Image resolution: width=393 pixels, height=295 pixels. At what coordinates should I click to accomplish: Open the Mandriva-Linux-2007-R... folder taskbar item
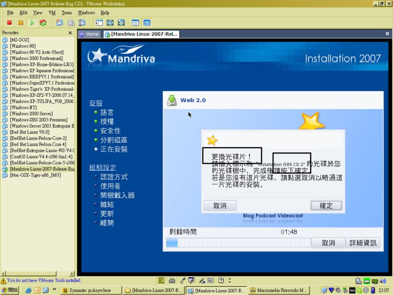pos(154,291)
